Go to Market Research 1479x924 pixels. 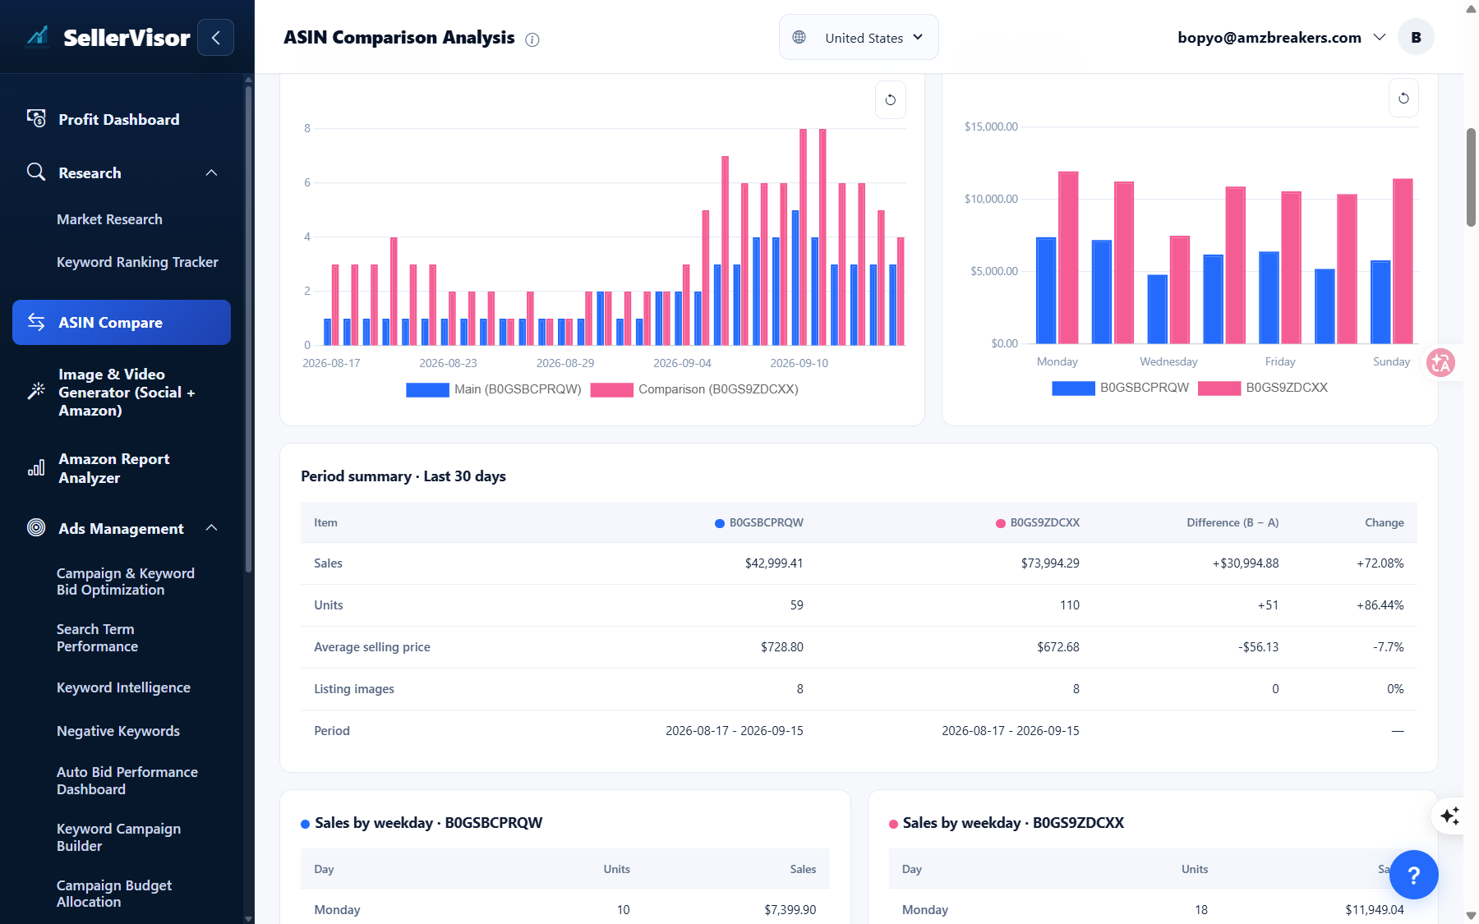coord(109,219)
